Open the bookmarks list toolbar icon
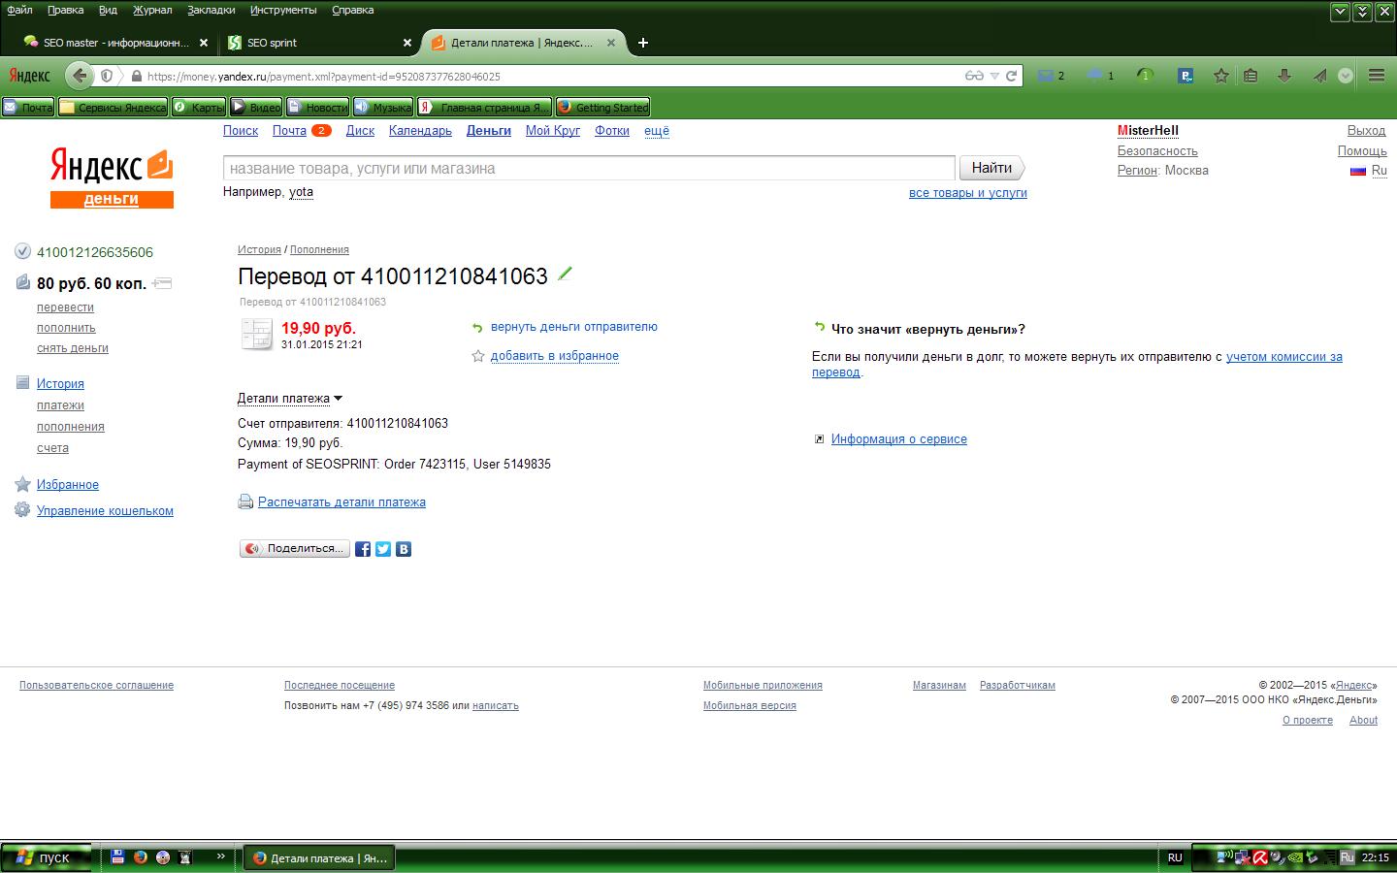1397x873 pixels. pyautogui.click(x=1251, y=76)
